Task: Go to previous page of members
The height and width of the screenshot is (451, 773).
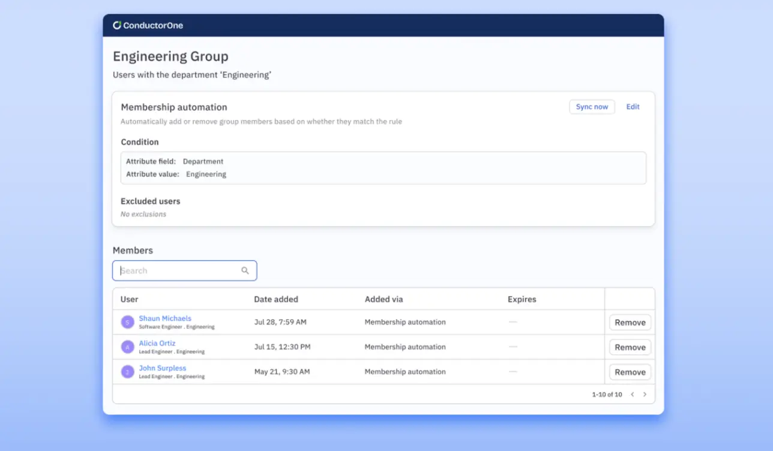Action: point(632,395)
